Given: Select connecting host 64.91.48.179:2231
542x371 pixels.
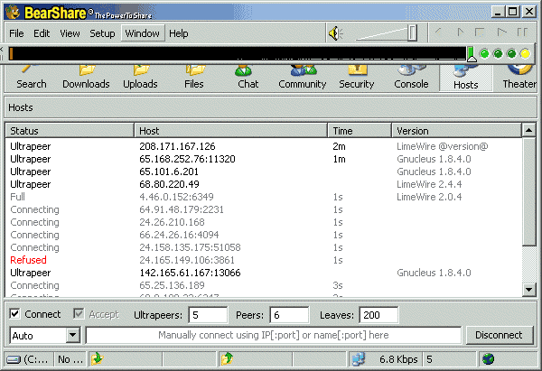Looking at the screenshot, I should [x=264, y=209].
